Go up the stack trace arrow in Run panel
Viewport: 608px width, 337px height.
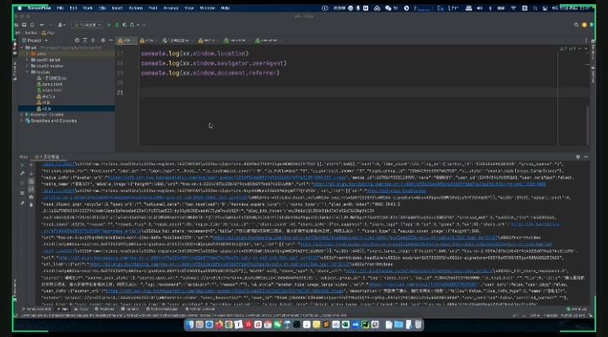[31, 165]
